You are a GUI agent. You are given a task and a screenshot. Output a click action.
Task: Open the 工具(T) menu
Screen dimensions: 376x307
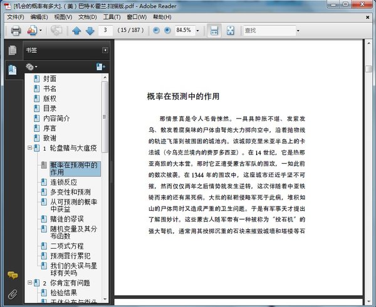point(112,17)
